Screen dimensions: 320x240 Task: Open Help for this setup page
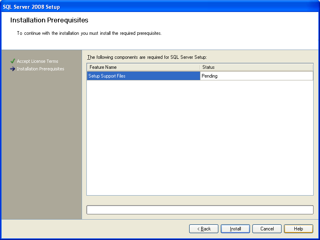tap(298, 229)
